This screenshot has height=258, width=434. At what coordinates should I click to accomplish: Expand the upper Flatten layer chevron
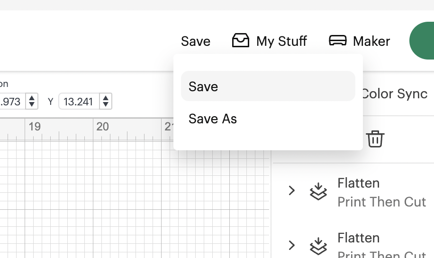292,191
